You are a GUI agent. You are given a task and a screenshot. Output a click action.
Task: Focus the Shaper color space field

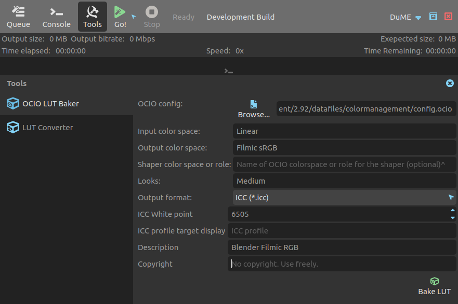[x=344, y=164]
